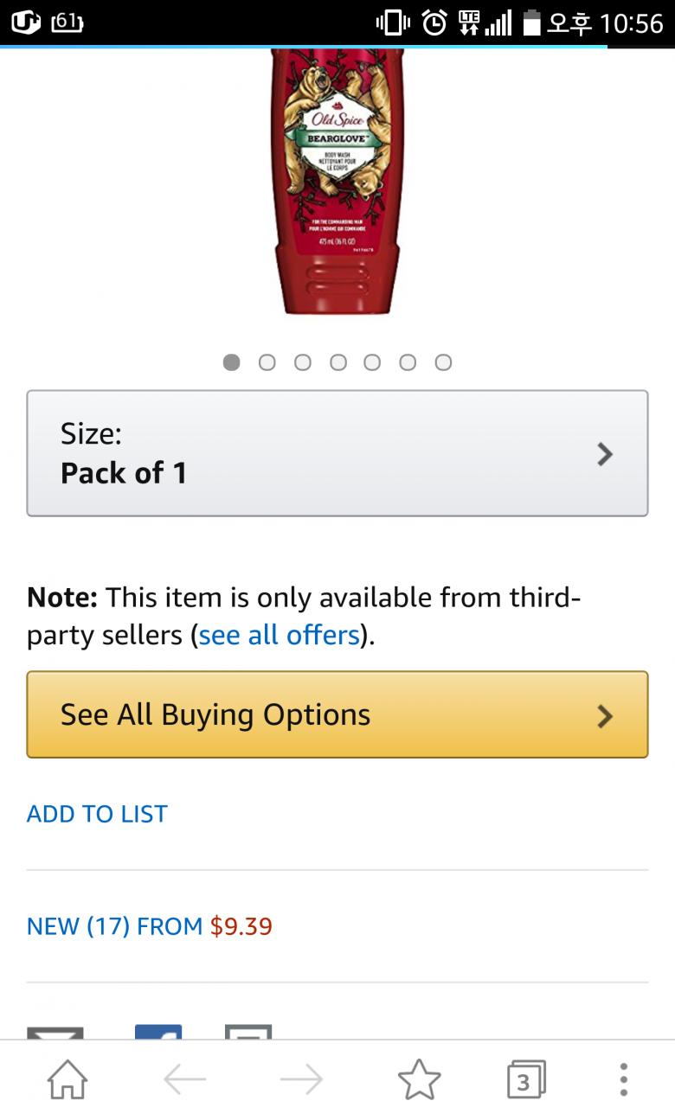Viewport: 675px width, 1120px height.
Task: Click the chevron on Size selector
Action: (x=605, y=454)
